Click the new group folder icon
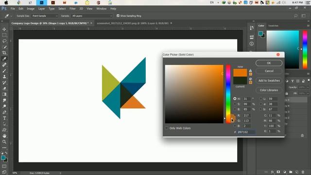The image size is (311, 175). click(x=291, y=172)
